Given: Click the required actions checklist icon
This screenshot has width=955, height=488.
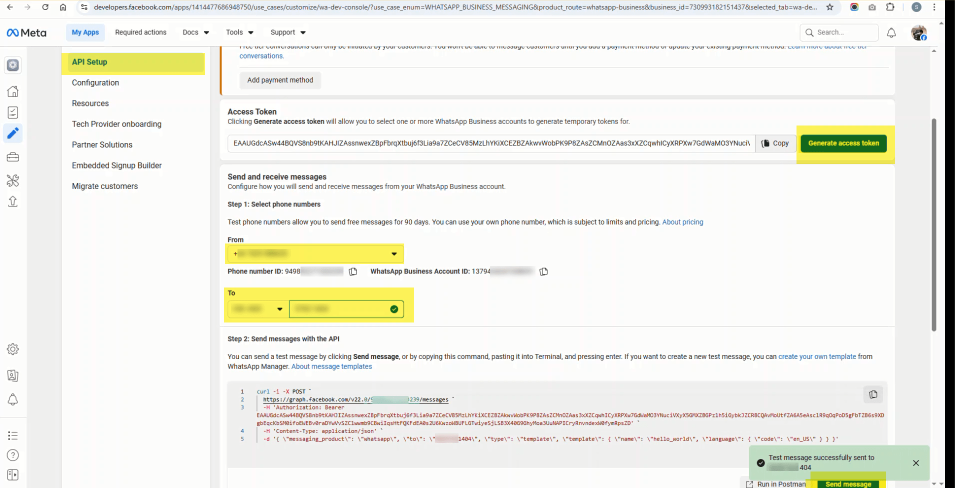Looking at the screenshot, I should coord(13,112).
